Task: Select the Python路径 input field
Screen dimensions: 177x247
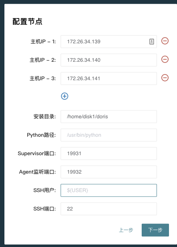Action: (109, 135)
